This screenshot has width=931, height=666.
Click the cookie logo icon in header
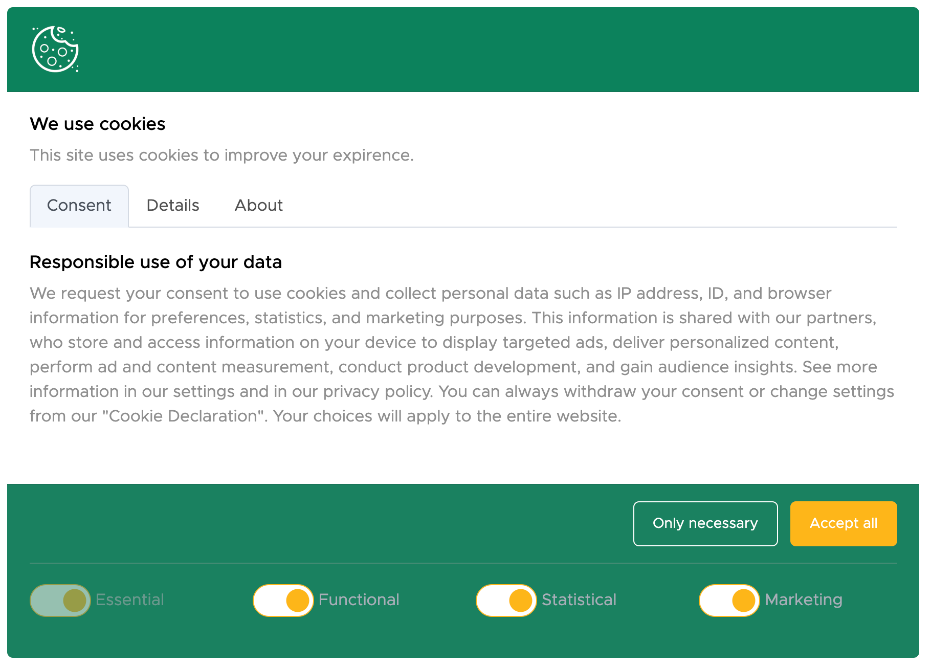click(x=55, y=49)
